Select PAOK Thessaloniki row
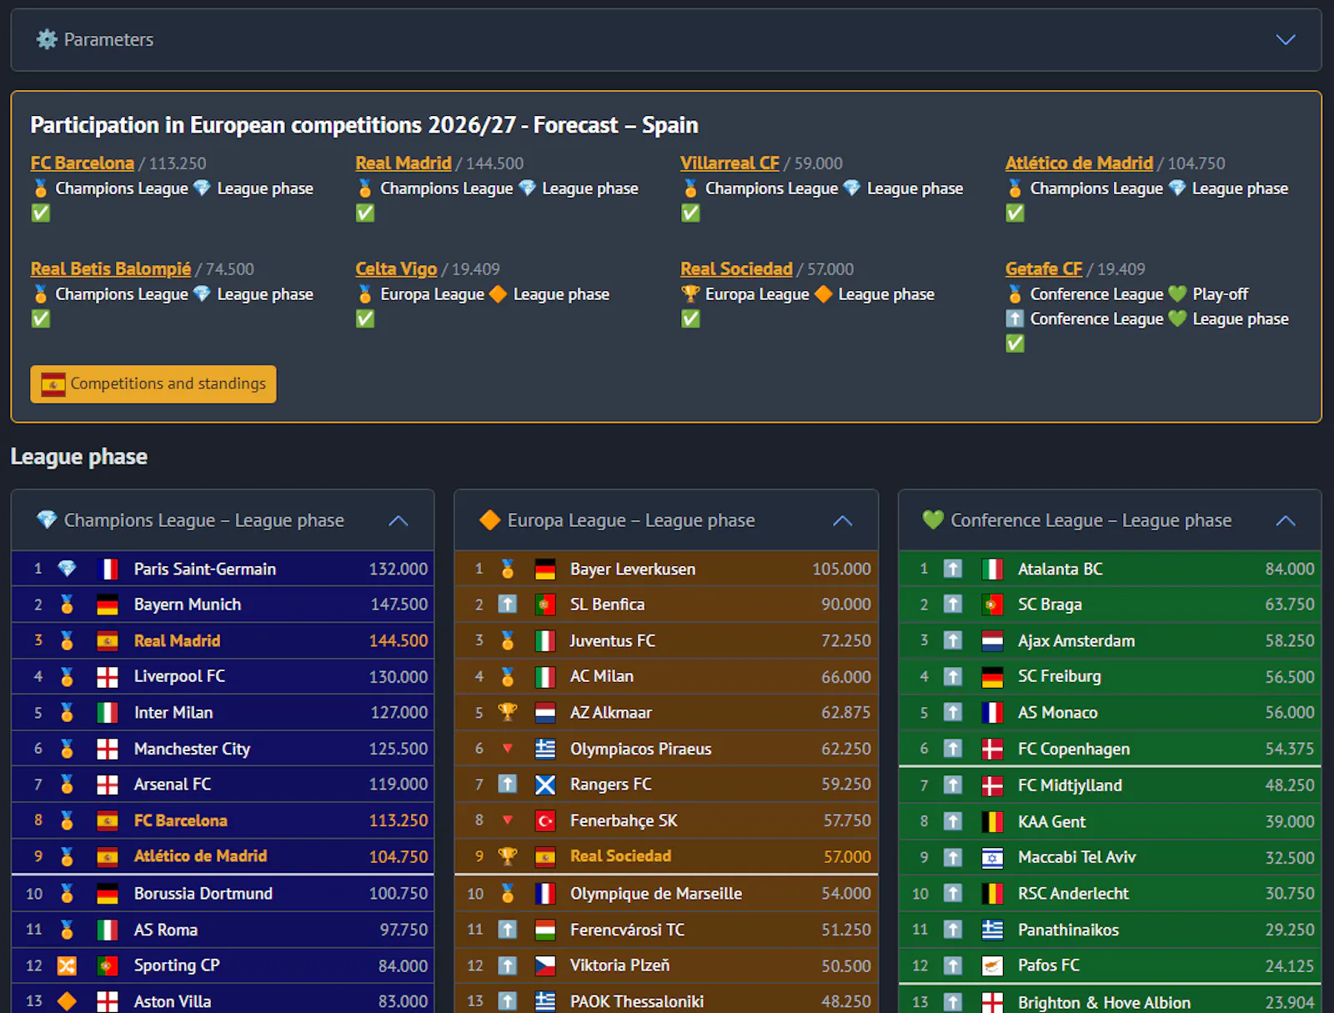This screenshot has width=1334, height=1013. [x=666, y=1000]
